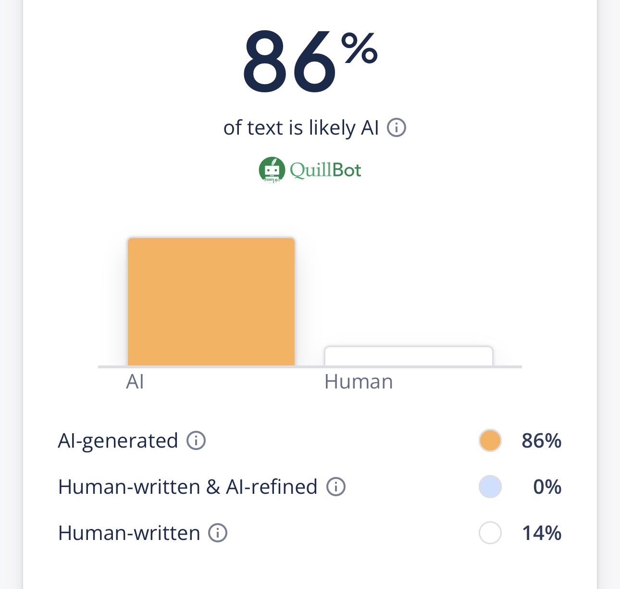Show info for Human-written & AI-refined

(x=336, y=487)
